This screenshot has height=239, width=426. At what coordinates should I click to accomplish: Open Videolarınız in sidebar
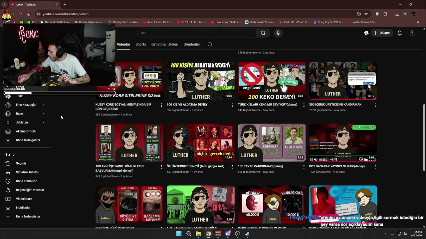[x=24, y=199]
